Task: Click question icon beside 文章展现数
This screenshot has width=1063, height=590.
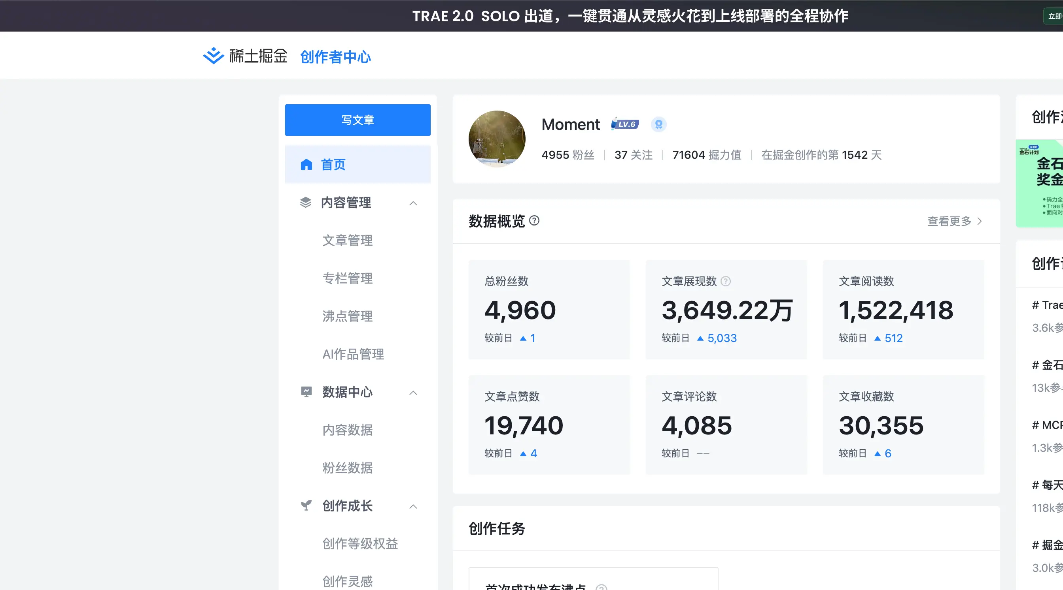Action: (x=725, y=281)
